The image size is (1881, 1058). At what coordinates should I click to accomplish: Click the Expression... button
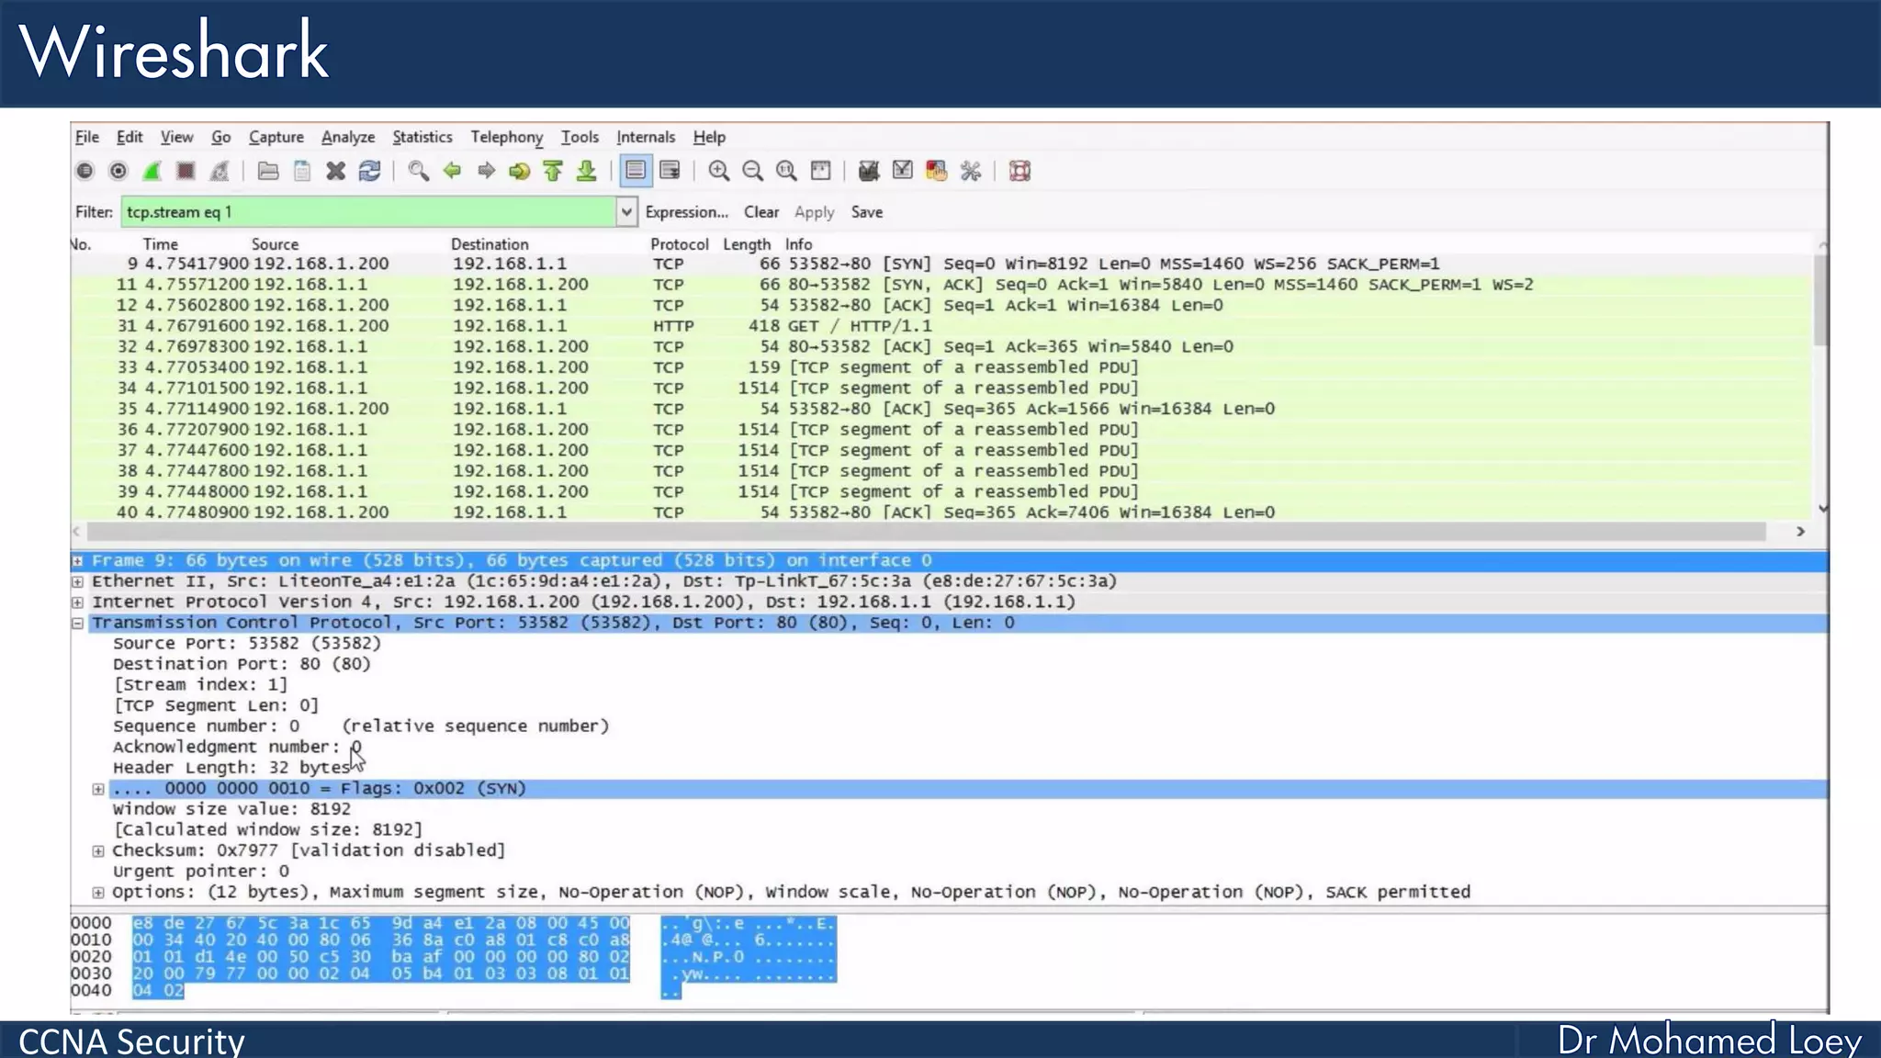coord(686,212)
